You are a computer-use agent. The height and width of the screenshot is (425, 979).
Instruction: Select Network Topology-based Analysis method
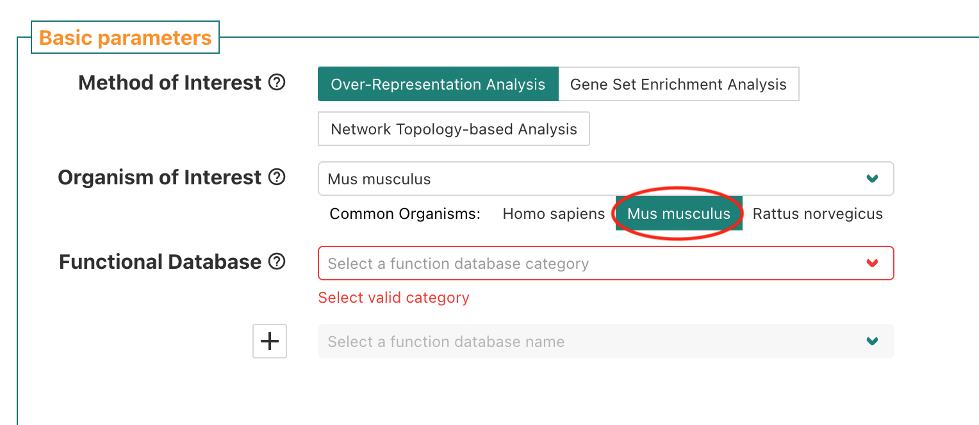(454, 129)
